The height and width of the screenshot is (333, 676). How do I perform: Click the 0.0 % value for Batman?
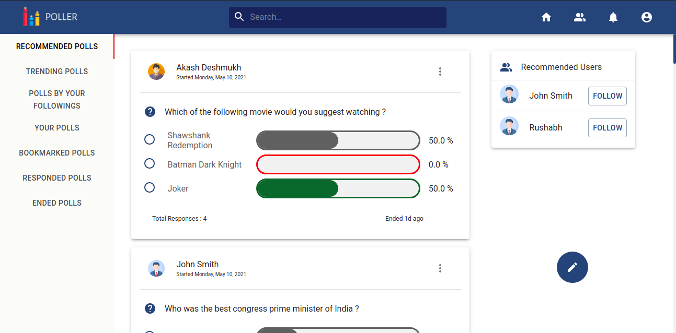click(439, 164)
